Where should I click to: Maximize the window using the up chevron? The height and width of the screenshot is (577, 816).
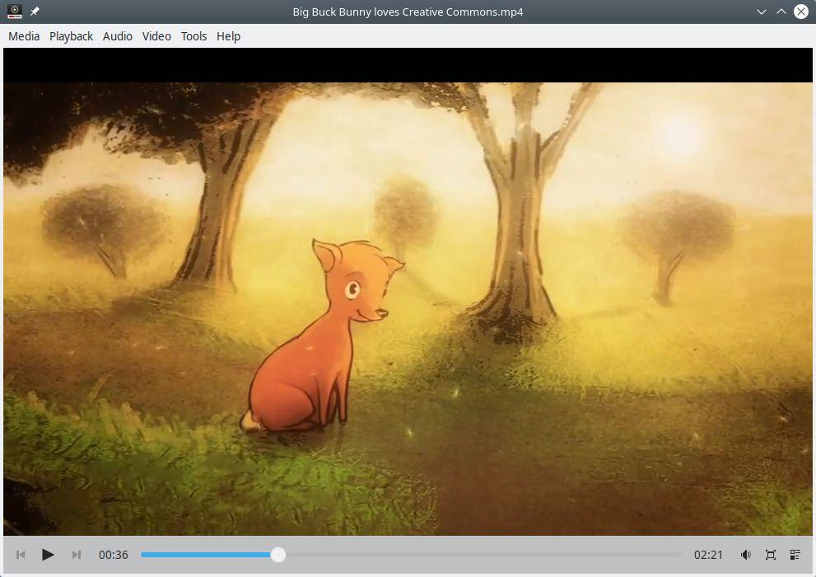point(781,12)
